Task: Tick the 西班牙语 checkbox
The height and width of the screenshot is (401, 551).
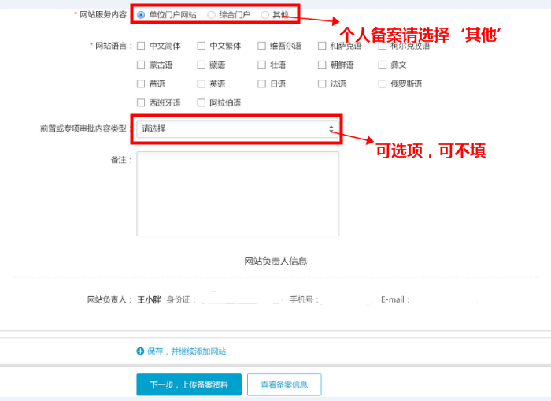Action: point(141,102)
